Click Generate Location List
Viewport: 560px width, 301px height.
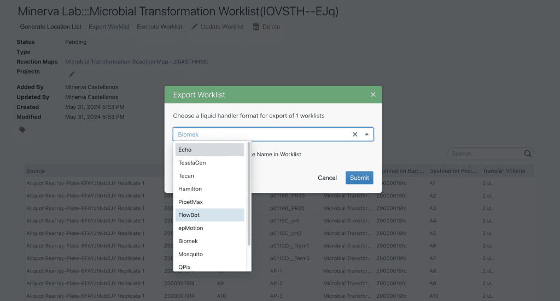(50, 27)
